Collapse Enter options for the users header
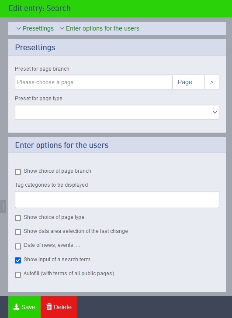The width and height of the screenshot is (232, 318). pos(117,145)
